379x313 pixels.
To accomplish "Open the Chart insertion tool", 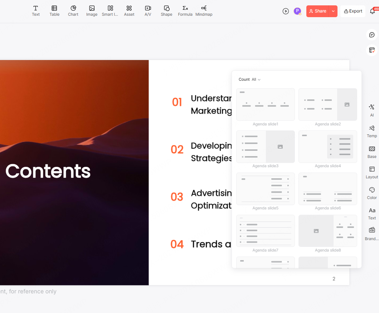I will click(x=73, y=10).
